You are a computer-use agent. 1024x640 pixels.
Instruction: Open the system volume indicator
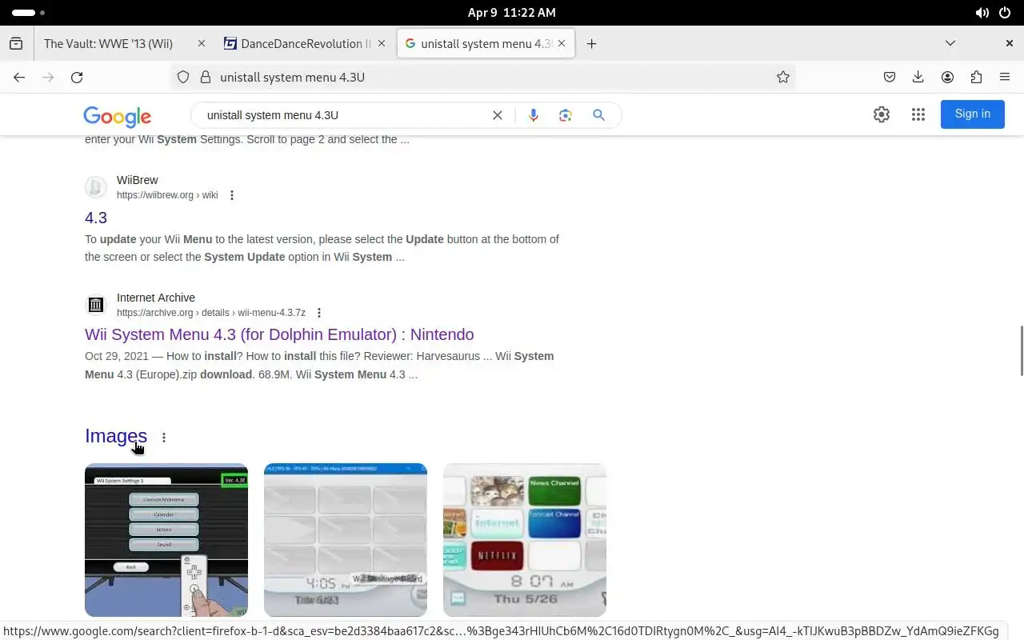(982, 13)
